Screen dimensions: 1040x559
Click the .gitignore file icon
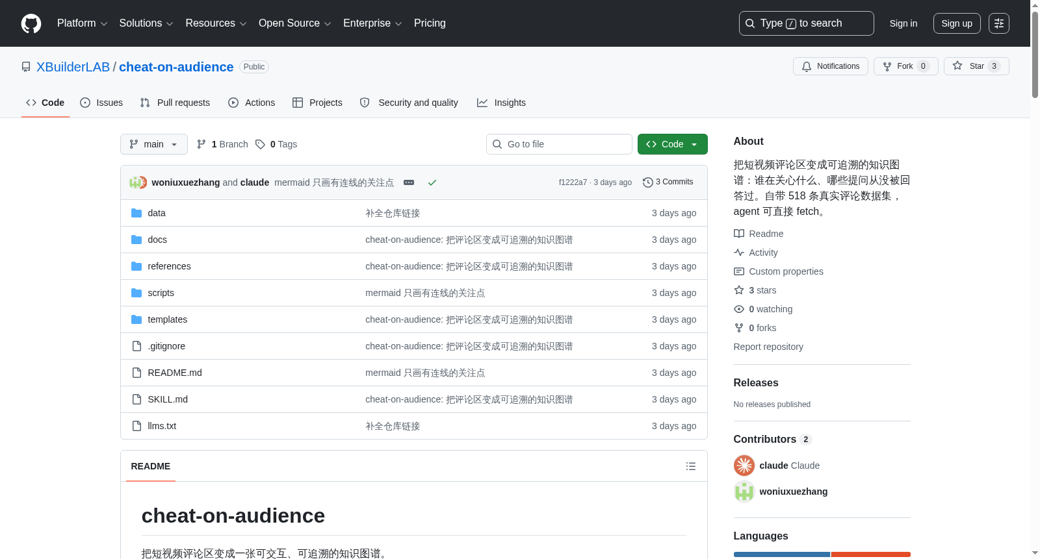click(136, 346)
